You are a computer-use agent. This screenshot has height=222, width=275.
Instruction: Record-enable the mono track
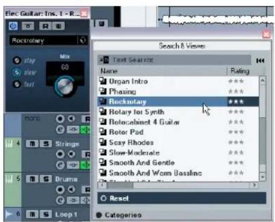coord(60,119)
